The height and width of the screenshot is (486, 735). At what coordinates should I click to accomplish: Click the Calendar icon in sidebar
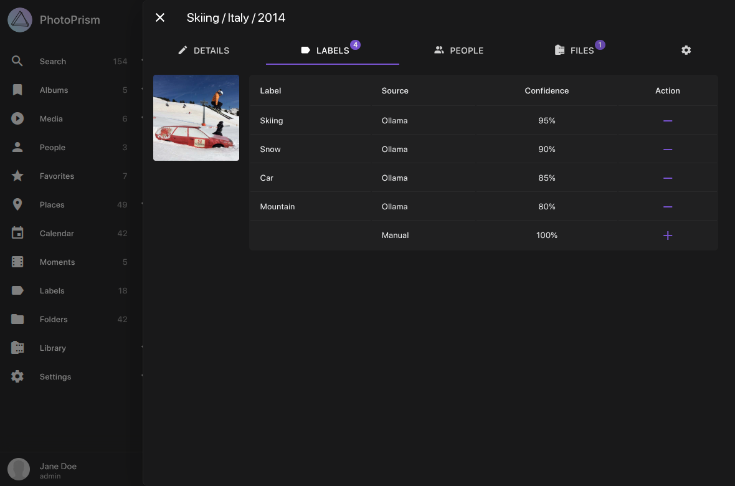[17, 233]
